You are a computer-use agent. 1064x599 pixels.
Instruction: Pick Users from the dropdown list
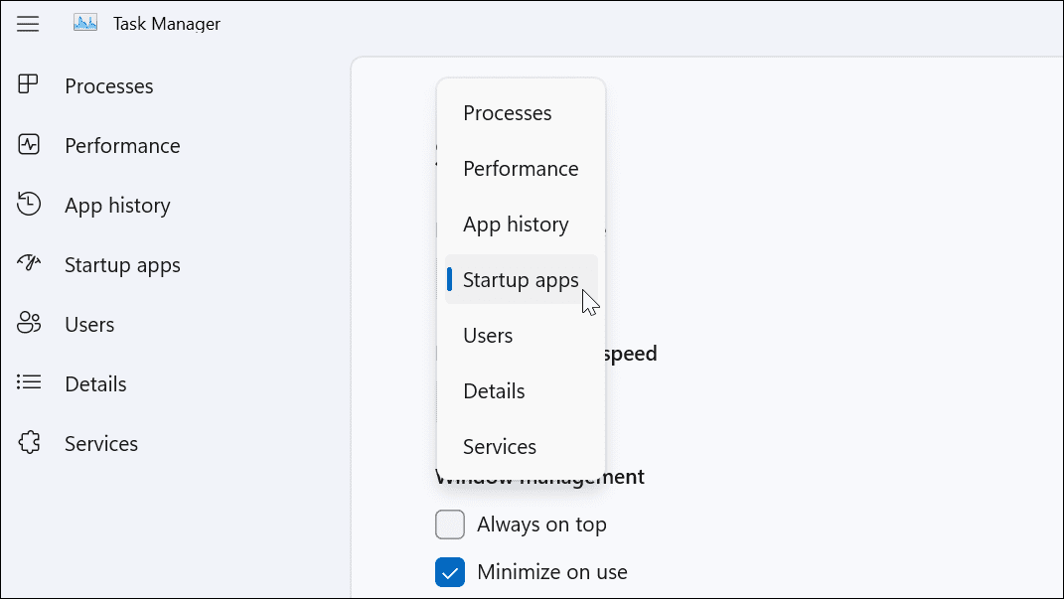[x=487, y=335]
